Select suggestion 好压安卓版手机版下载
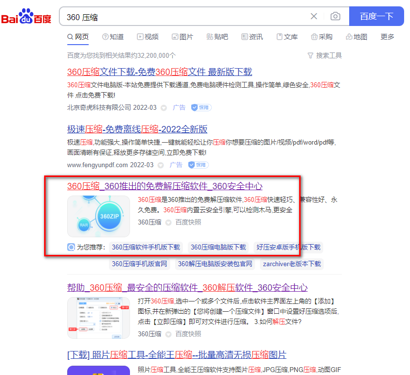 [x=288, y=247]
